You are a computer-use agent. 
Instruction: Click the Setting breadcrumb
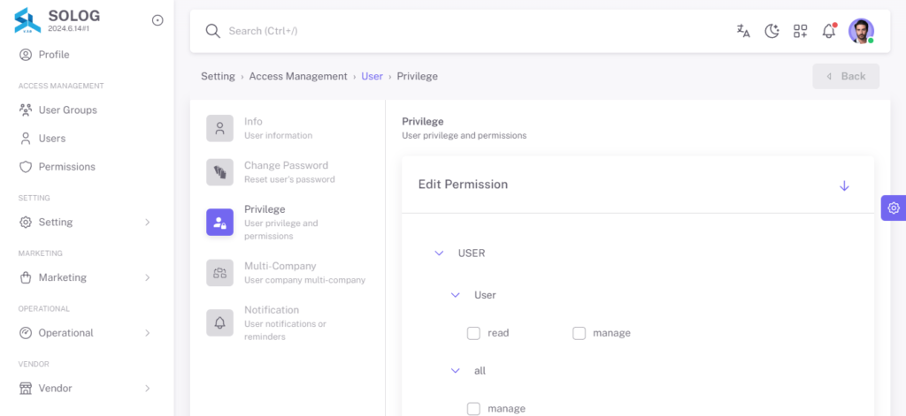point(218,76)
